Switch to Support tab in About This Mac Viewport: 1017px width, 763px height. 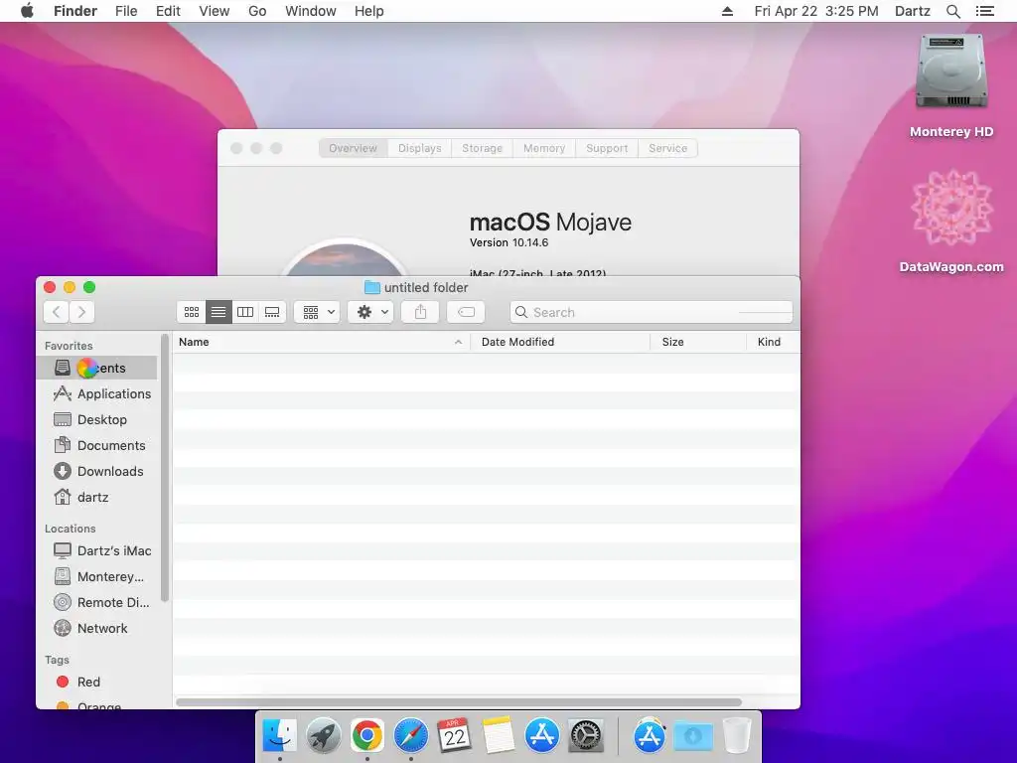click(x=607, y=148)
